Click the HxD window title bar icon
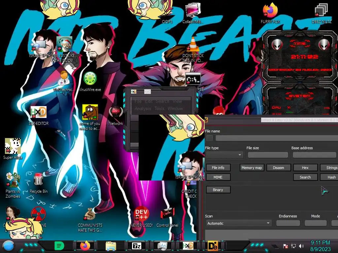Viewport: 338px width, 253px height. [134, 92]
